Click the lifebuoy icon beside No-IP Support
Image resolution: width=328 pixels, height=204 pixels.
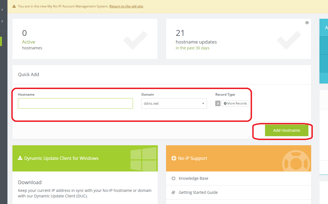click(174, 158)
